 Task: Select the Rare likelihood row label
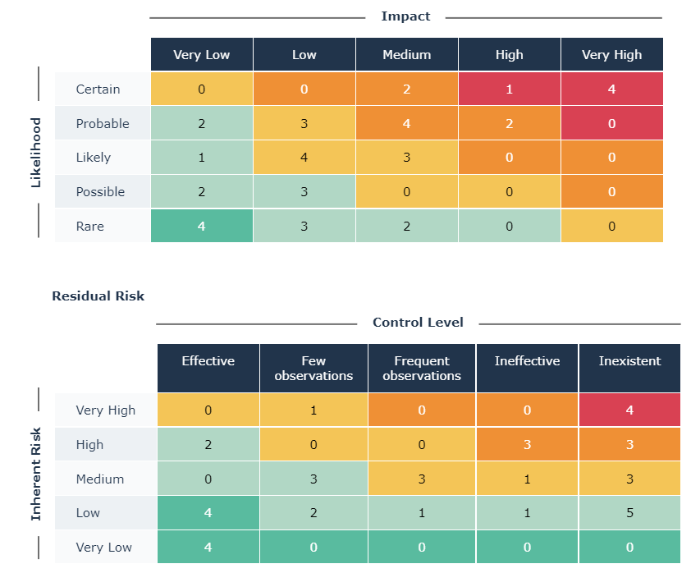coord(90,226)
